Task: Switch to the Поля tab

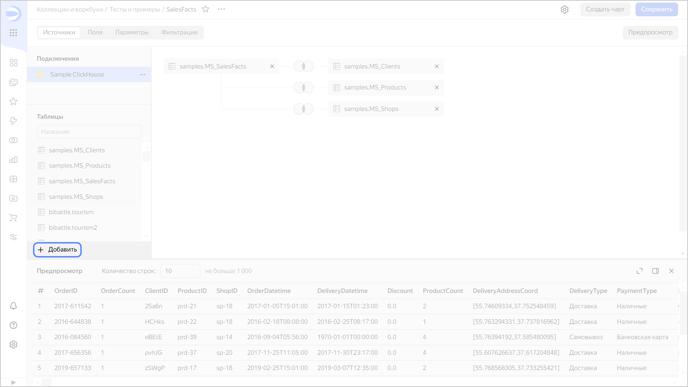Action: click(x=95, y=32)
